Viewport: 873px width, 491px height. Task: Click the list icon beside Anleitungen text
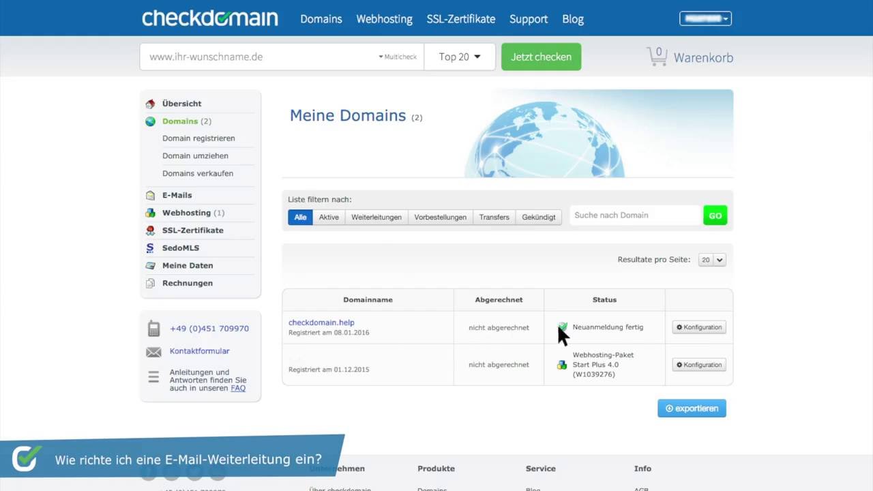point(153,376)
